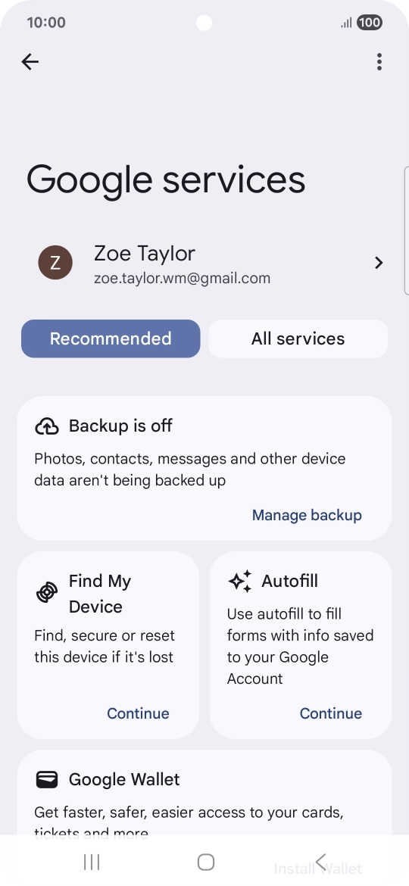Open the three-dot overflow menu

click(x=379, y=61)
